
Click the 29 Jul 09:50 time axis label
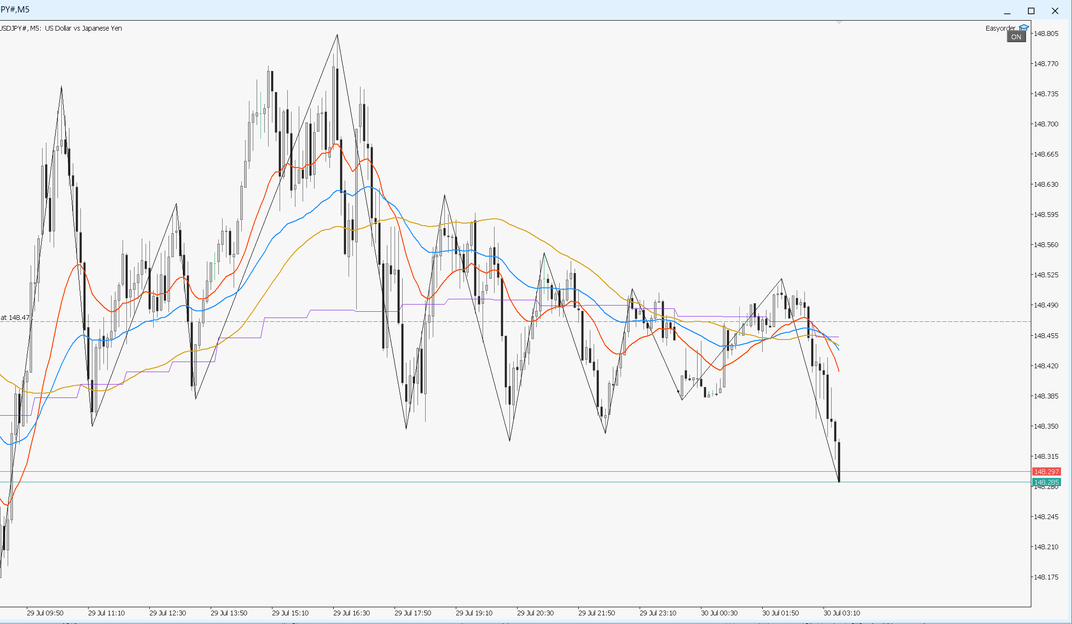click(45, 613)
